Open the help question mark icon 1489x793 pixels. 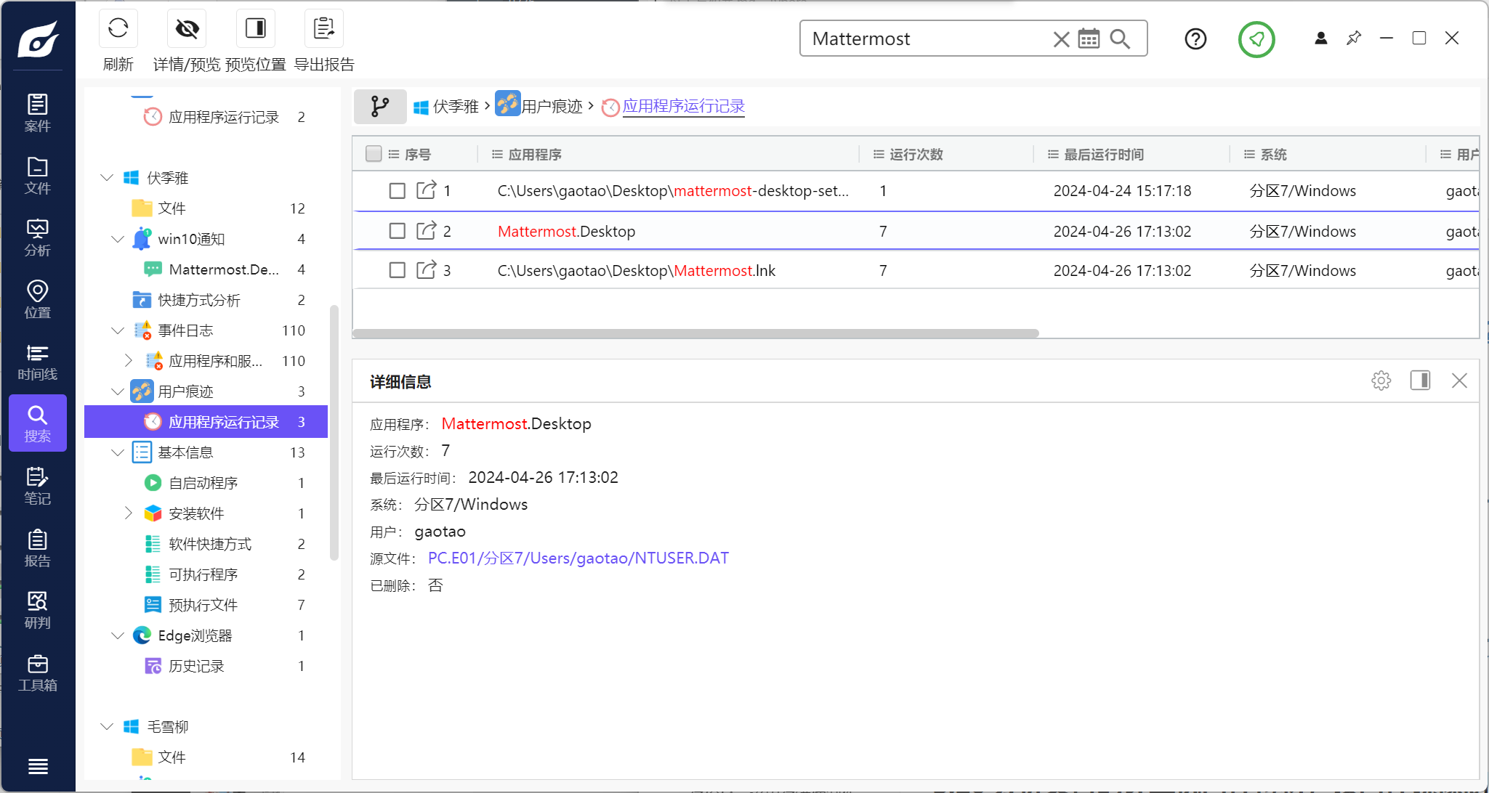[x=1195, y=38]
